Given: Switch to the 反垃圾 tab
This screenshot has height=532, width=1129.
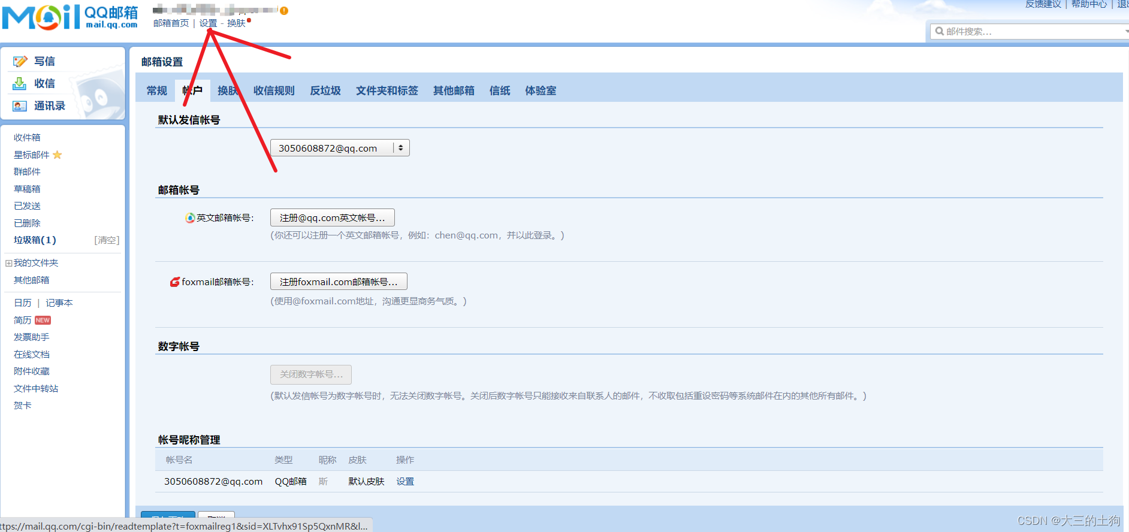Looking at the screenshot, I should (x=325, y=90).
